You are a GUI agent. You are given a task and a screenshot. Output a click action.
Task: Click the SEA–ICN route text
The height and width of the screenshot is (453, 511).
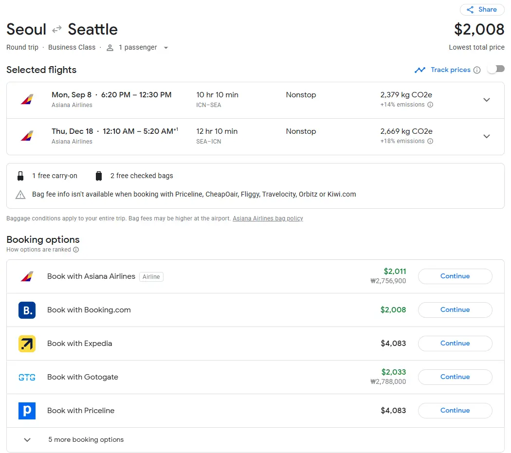(209, 142)
